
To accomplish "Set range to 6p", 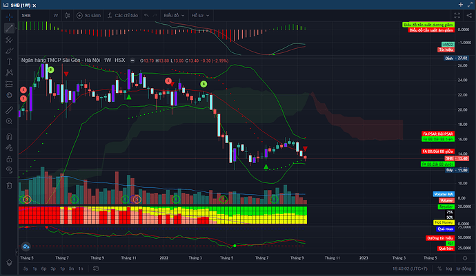I will 44,268.
